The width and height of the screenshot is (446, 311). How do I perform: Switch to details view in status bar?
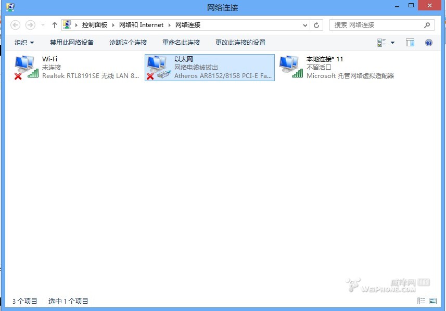(x=421, y=301)
